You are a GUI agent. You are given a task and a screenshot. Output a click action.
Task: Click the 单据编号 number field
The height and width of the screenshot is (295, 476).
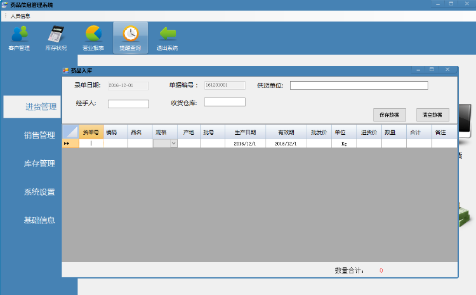coord(225,85)
